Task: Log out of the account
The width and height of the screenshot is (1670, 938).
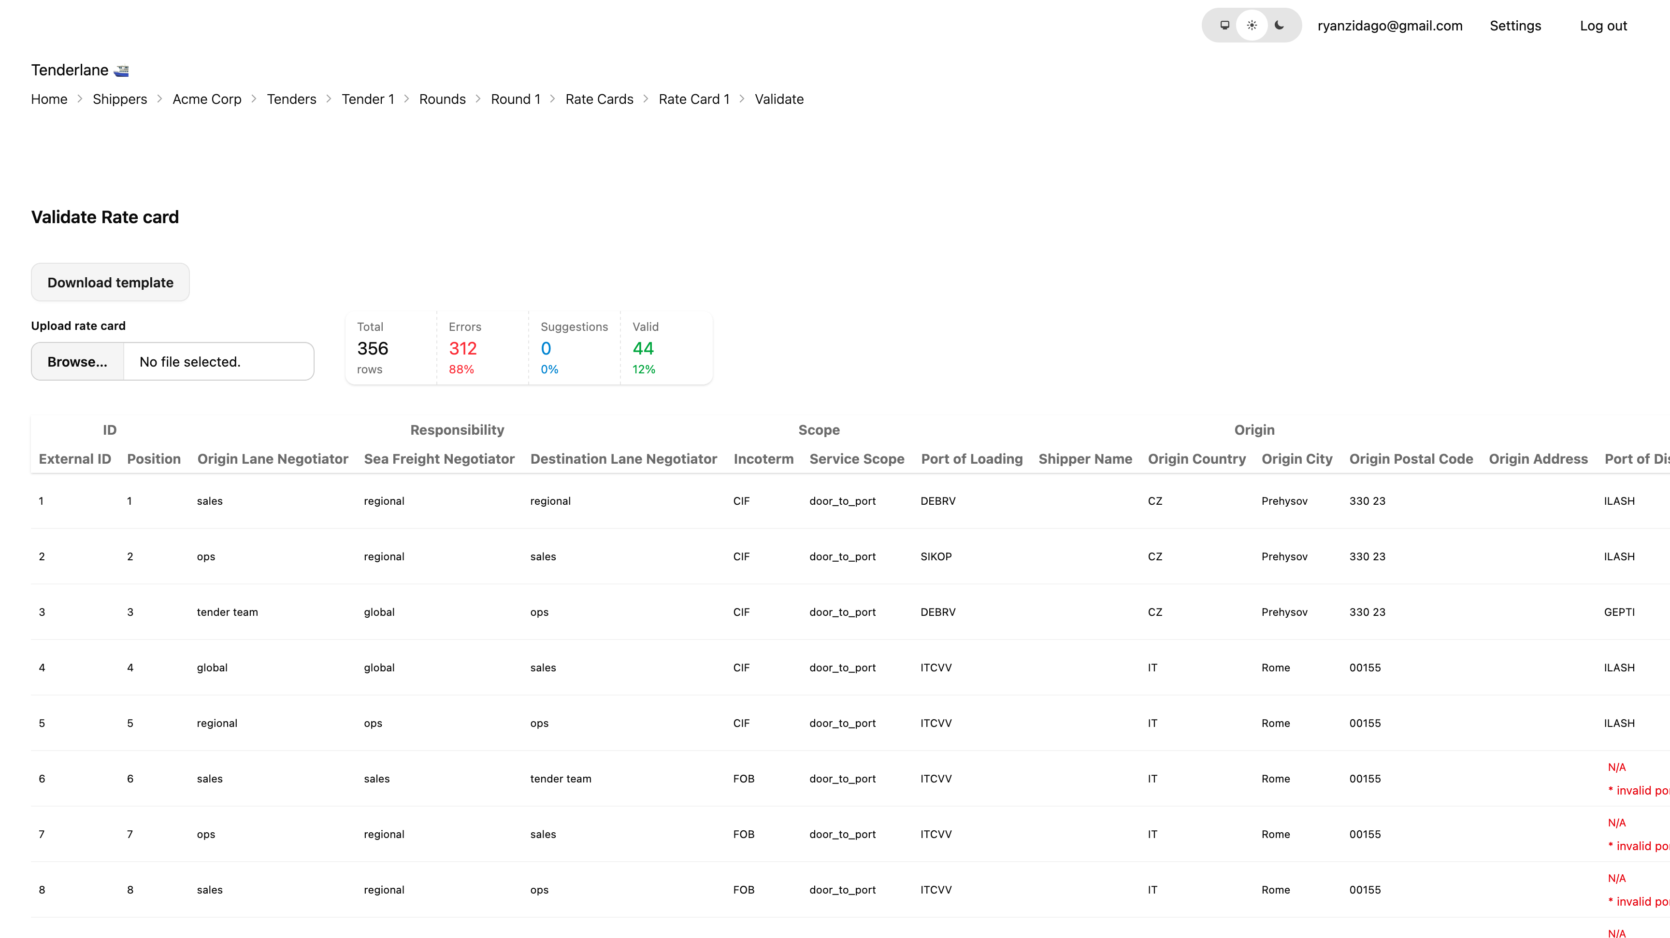Action: click(x=1603, y=25)
